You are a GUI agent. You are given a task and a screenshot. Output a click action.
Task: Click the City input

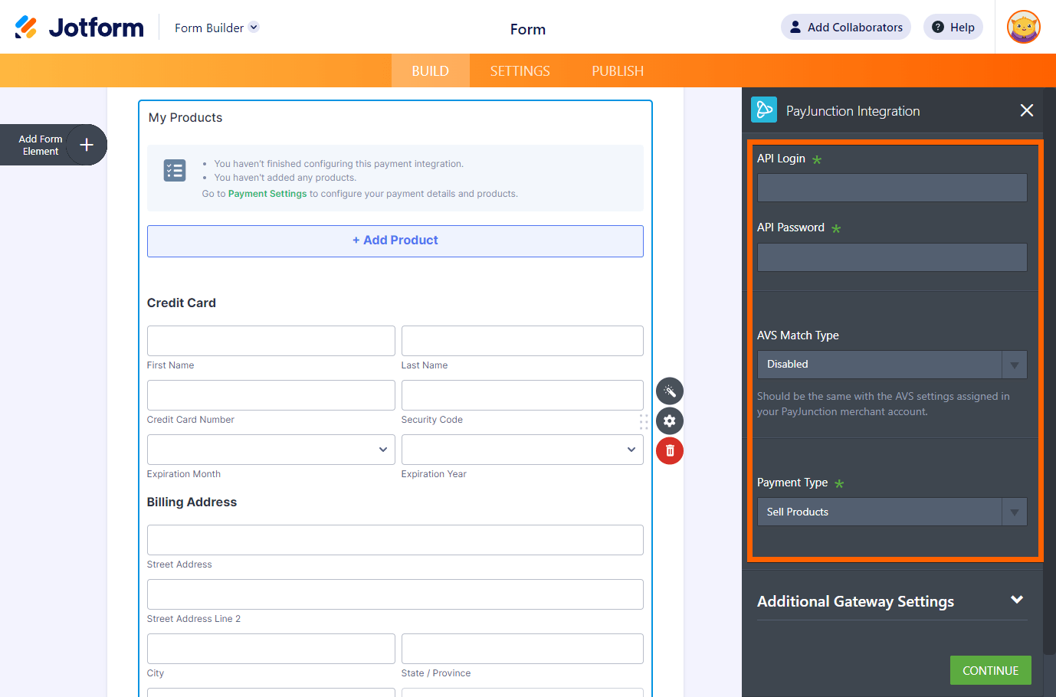271,649
